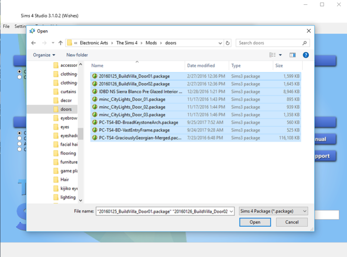Open Help with blue question icon
The width and height of the screenshot is (347, 257).
click(306, 55)
